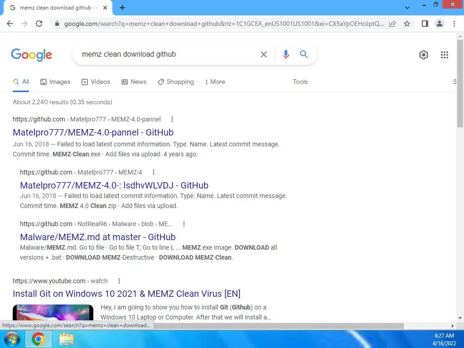This screenshot has height=348, width=464.
Task: Open the tab search chevron
Action: [407, 8]
